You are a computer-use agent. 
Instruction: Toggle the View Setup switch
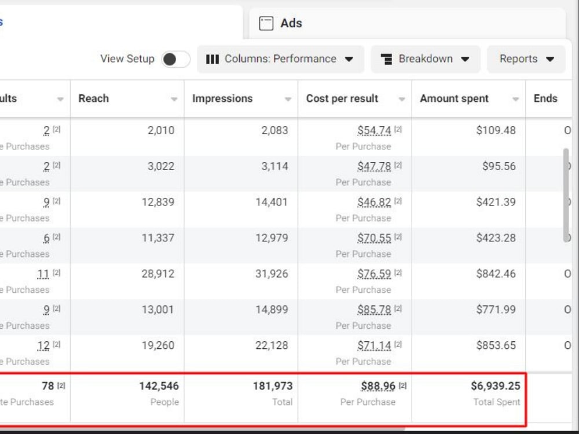pyautogui.click(x=176, y=59)
